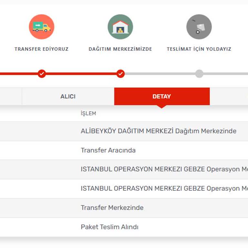Click the grey progress dot for delivery

pyautogui.click(x=199, y=74)
